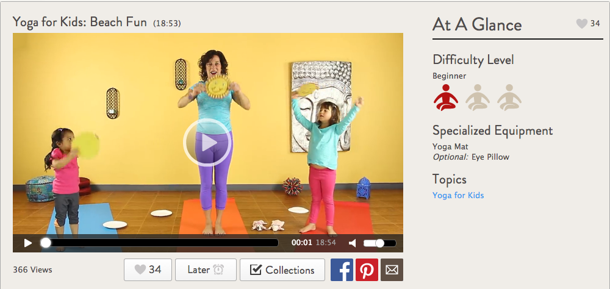The height and width of the screenshot is (289, 610).
Task: Click the 00:01 elapsed time indicator
Action: tap(302, 243)
